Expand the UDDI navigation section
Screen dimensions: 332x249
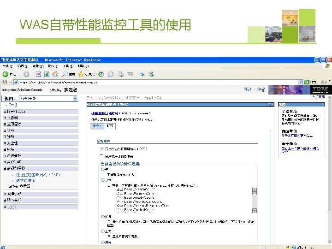point(5,207)
